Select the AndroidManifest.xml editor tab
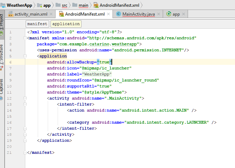 pyautogui.click(x=85, y=14)
